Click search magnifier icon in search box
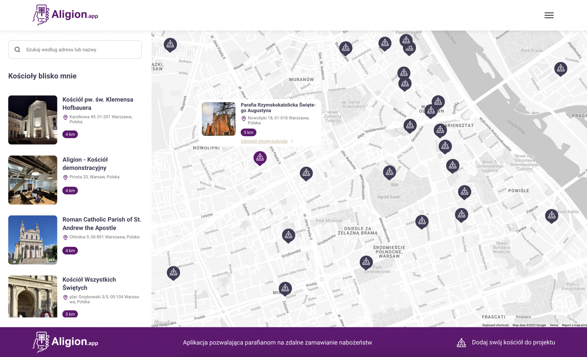The image size is (587, 357). (18, 50)
